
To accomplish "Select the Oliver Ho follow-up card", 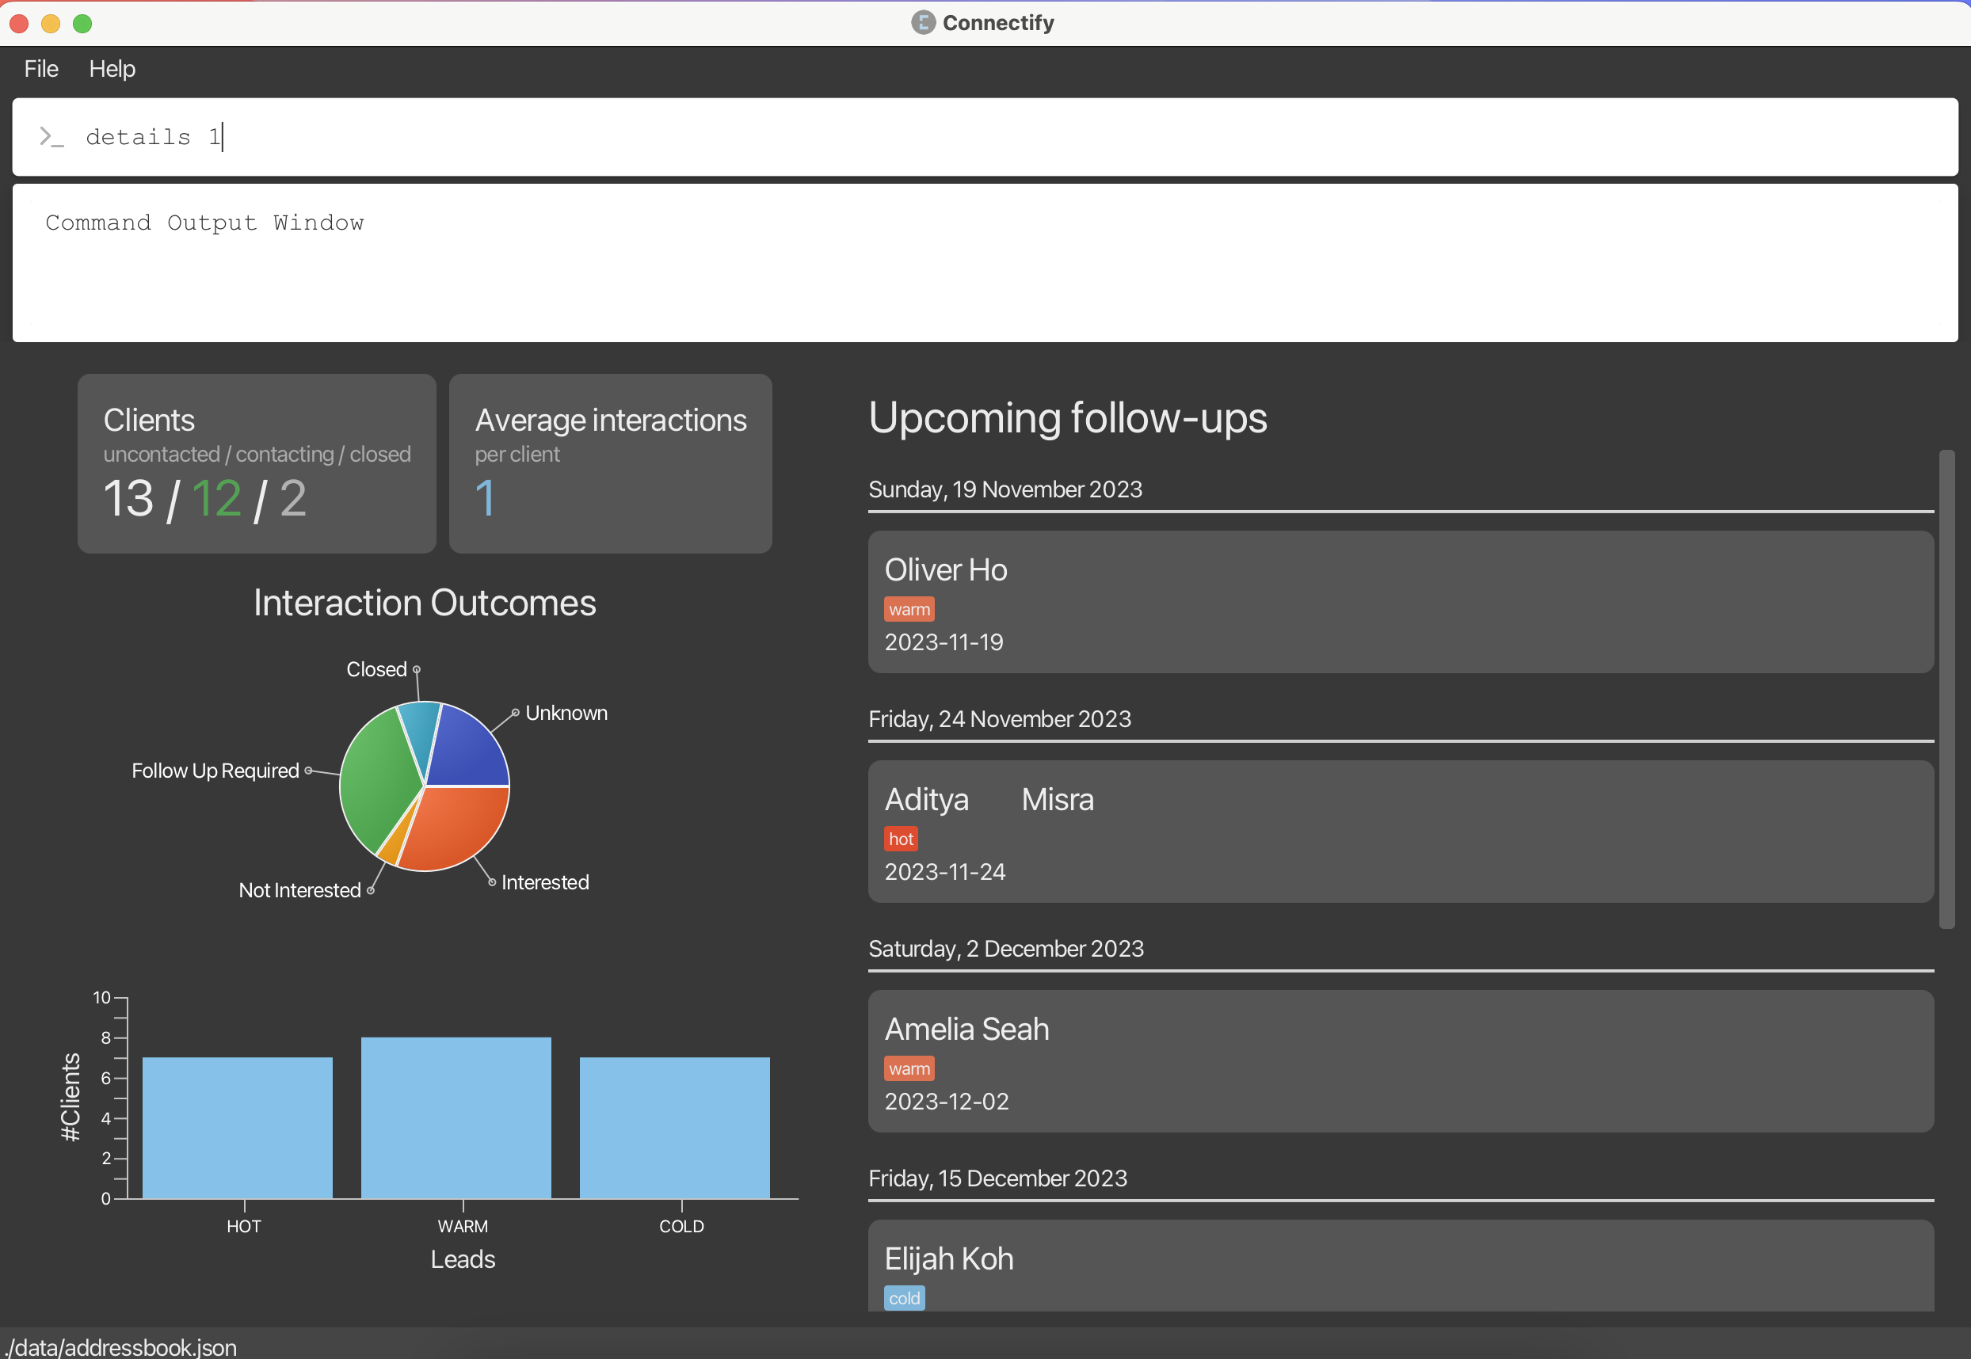I will click(1401, 602).
